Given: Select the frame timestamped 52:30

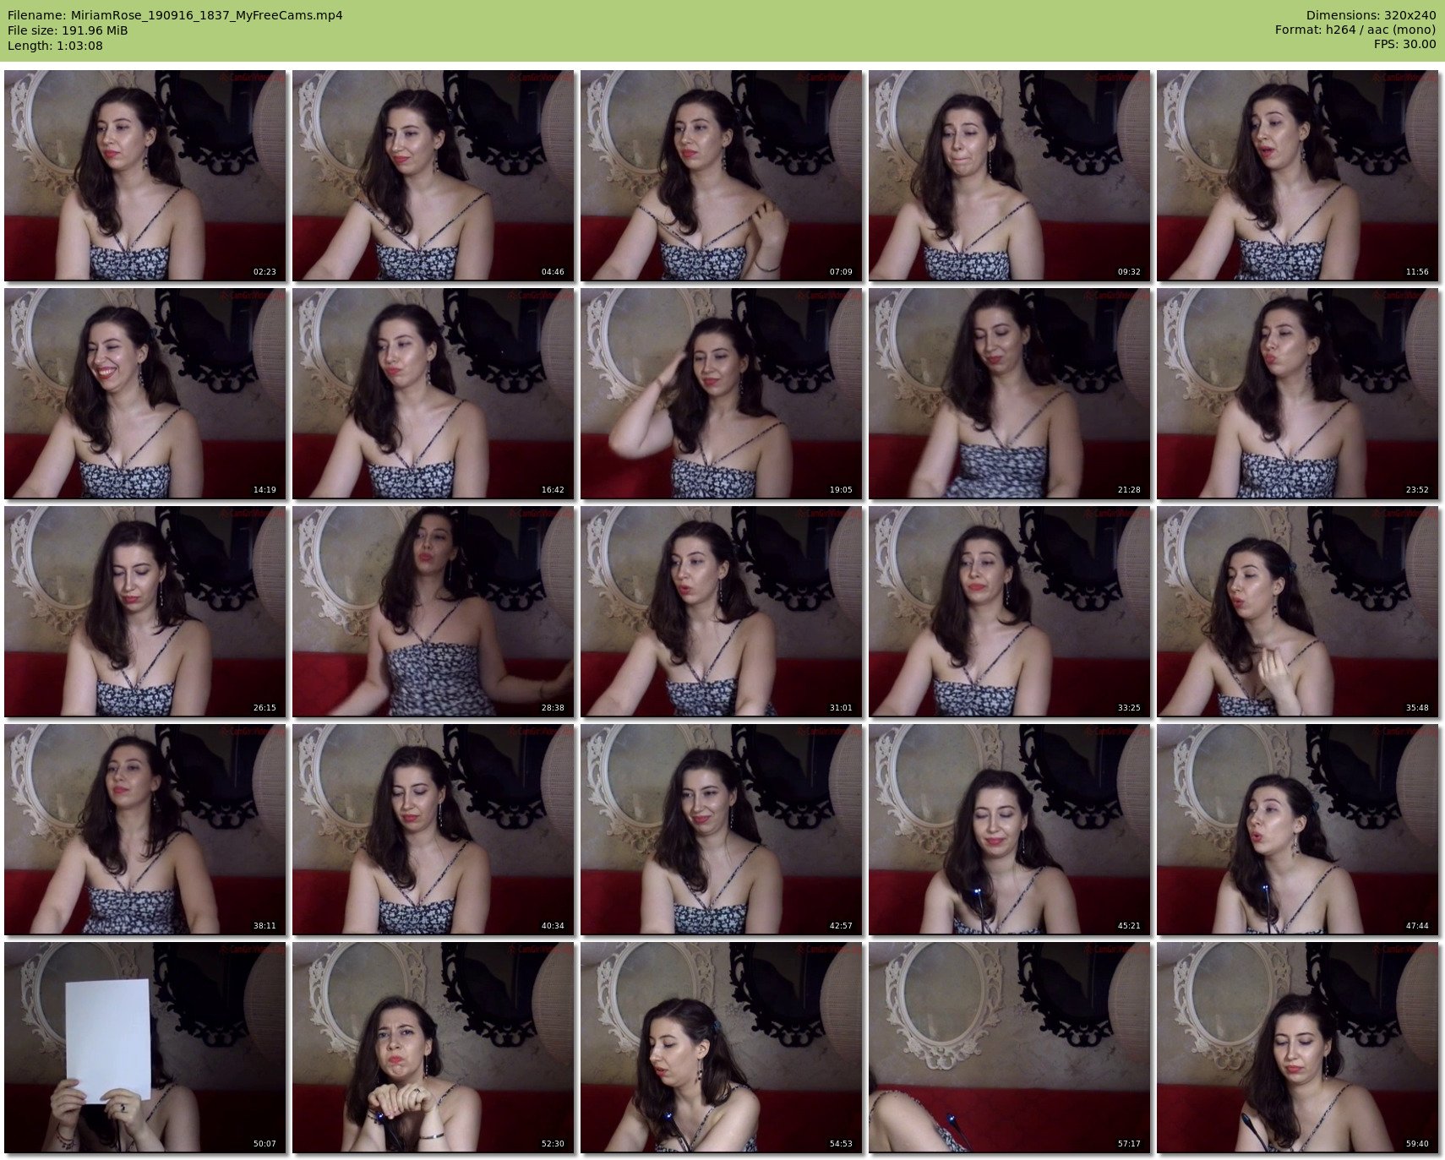Looking at the screenshot, I should (433, 1047).
